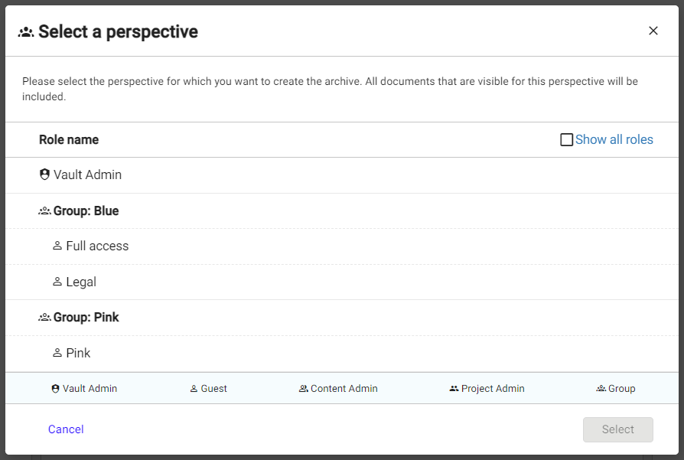Click the perspective icon beside dialog title
This screenshot has height=460, width=684.
26,32
